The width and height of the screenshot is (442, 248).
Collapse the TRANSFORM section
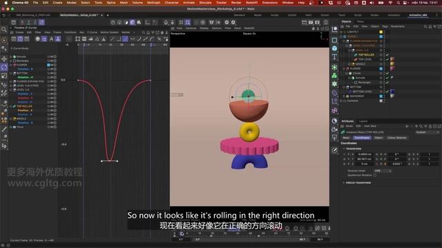(344, 149)
